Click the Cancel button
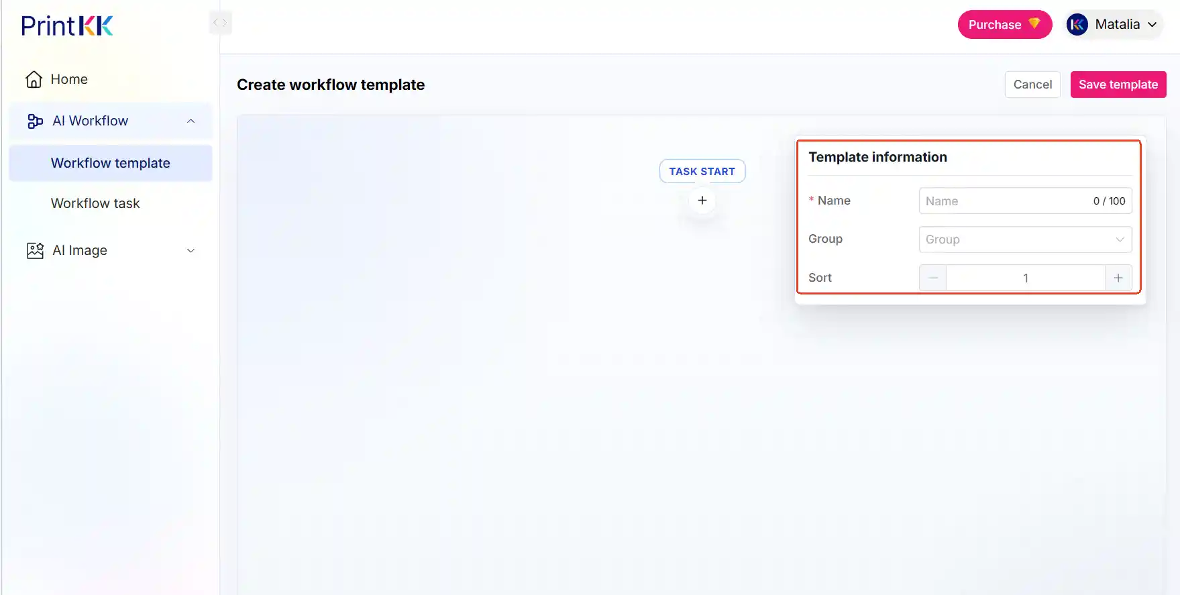This screenshot has height=595, width=1180. (x=1032, y=85)
